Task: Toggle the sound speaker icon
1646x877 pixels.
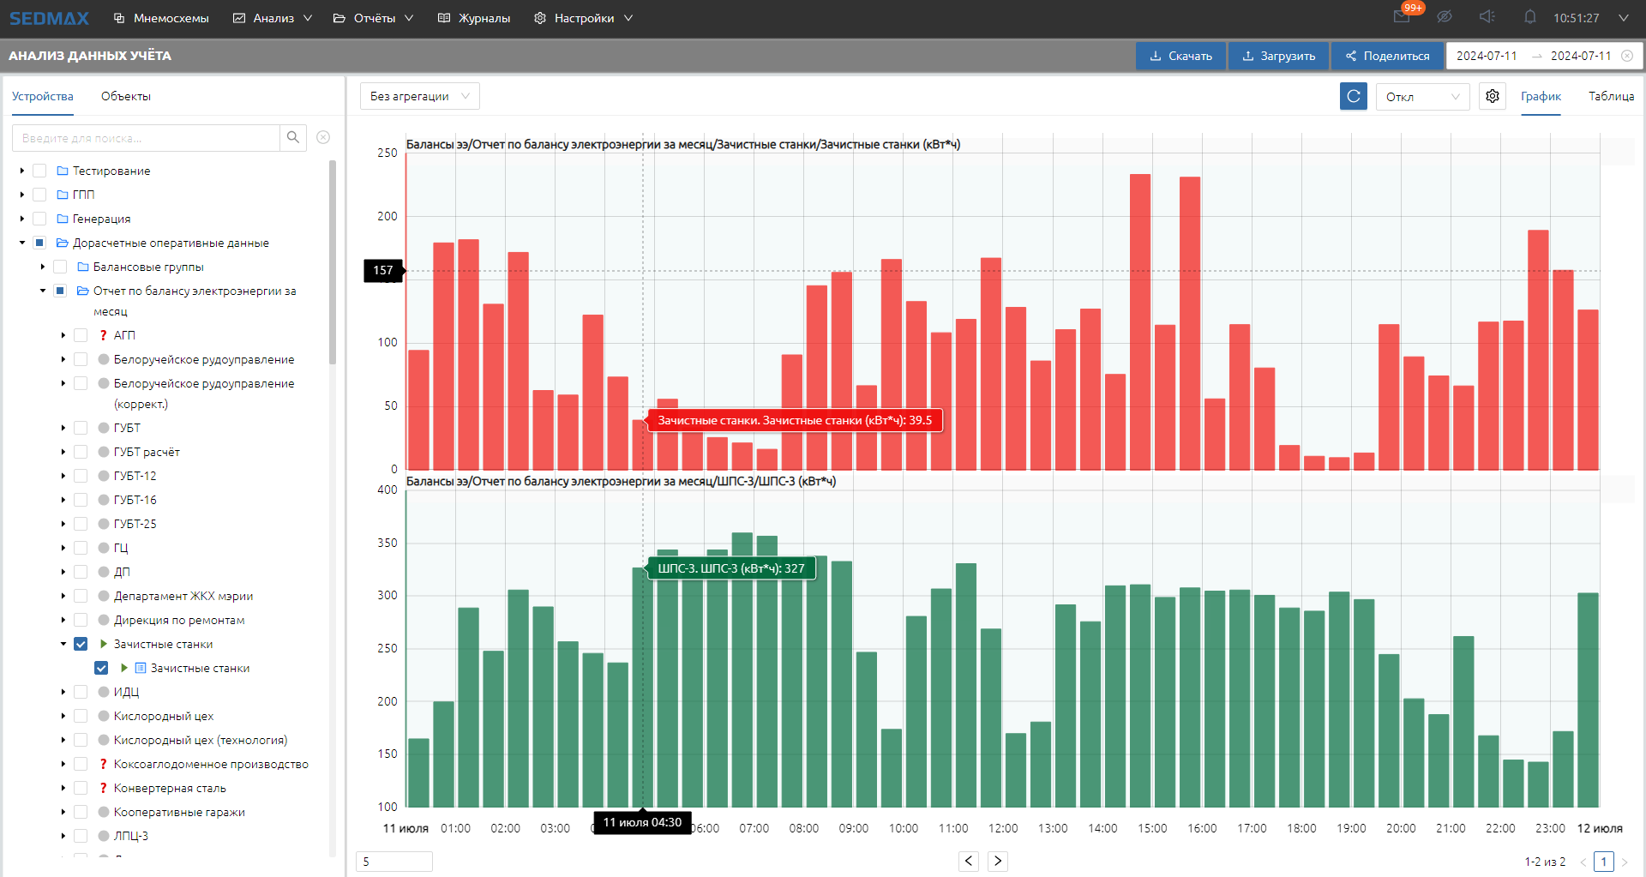Action: coord(1487,17)
